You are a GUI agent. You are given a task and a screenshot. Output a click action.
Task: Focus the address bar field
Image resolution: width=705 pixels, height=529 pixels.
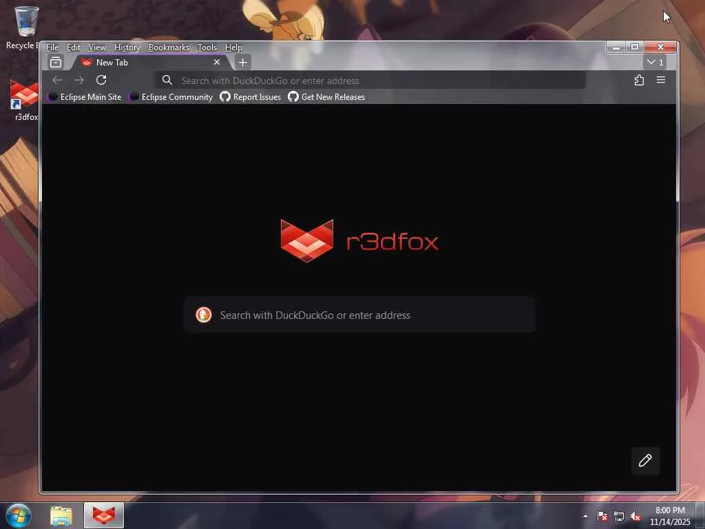370,81
